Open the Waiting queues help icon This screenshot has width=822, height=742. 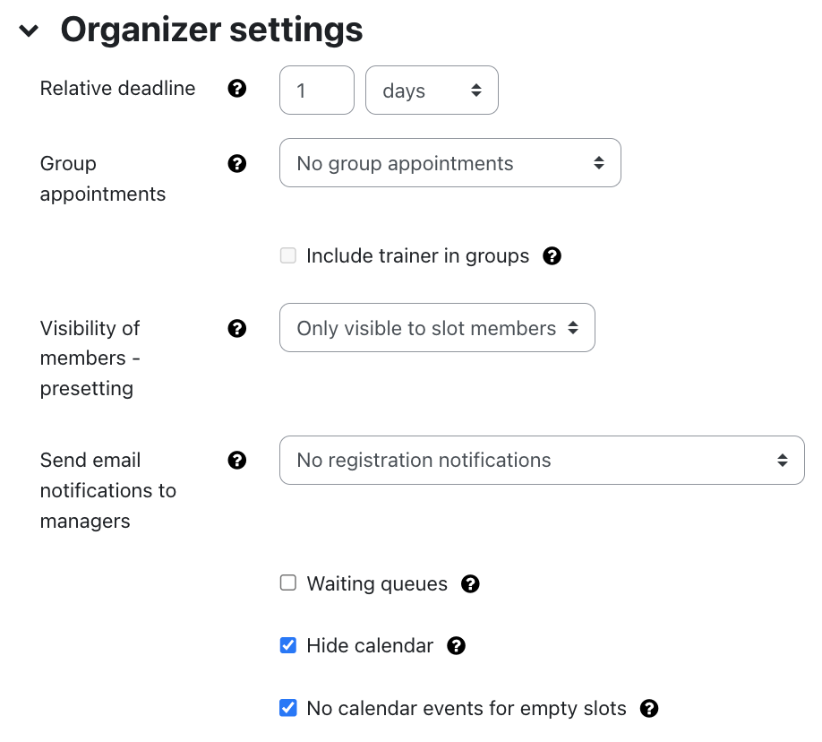(470, 583)
